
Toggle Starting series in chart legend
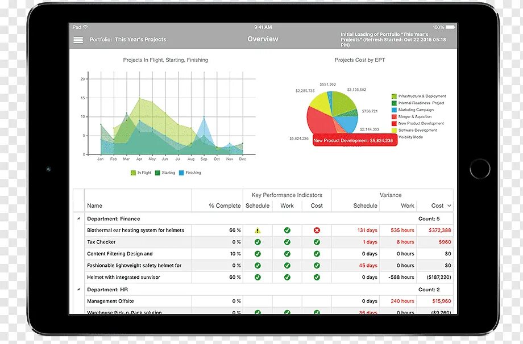coord(165,173)
